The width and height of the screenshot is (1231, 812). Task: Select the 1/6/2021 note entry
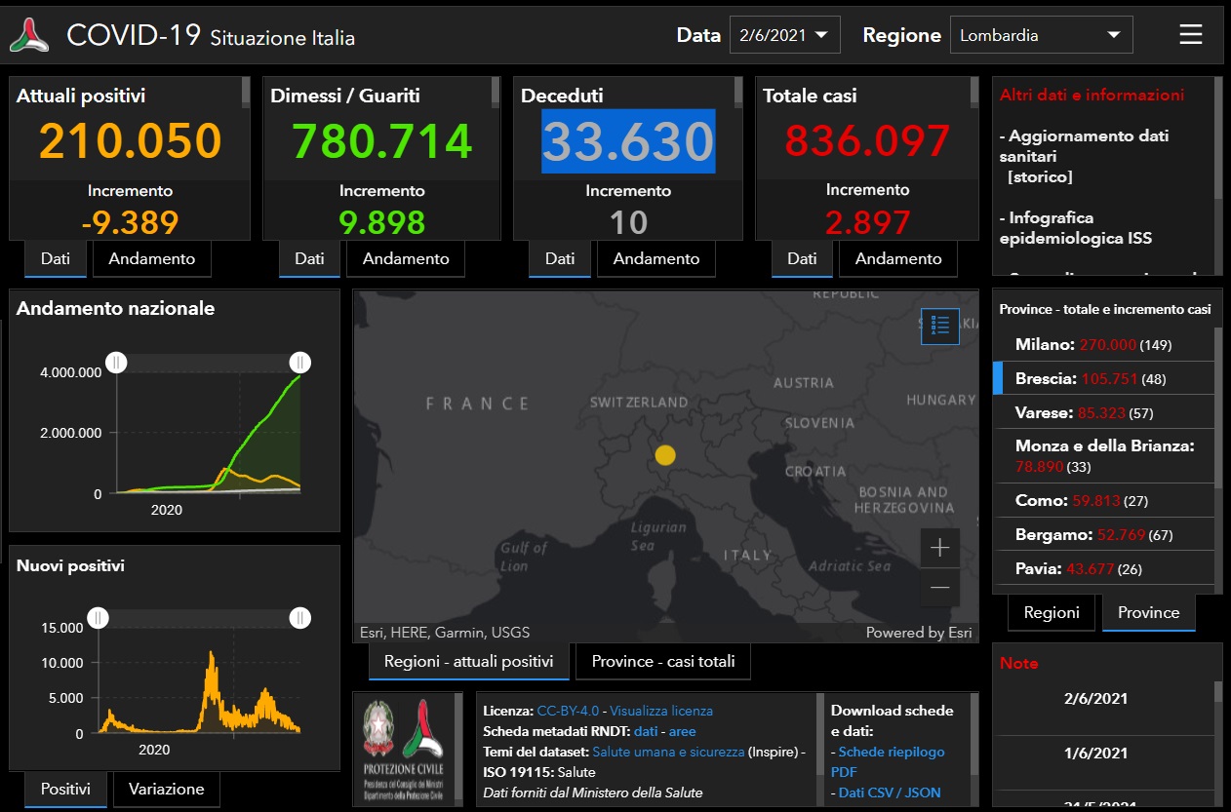(1095, 753)
